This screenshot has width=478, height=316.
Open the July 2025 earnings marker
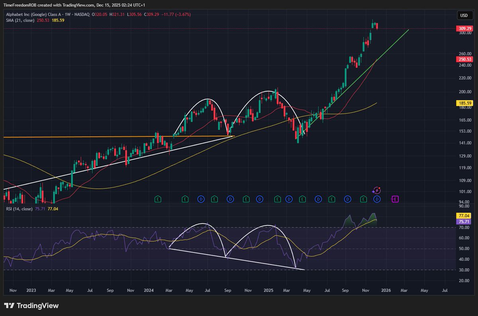[x=331, y=198]
